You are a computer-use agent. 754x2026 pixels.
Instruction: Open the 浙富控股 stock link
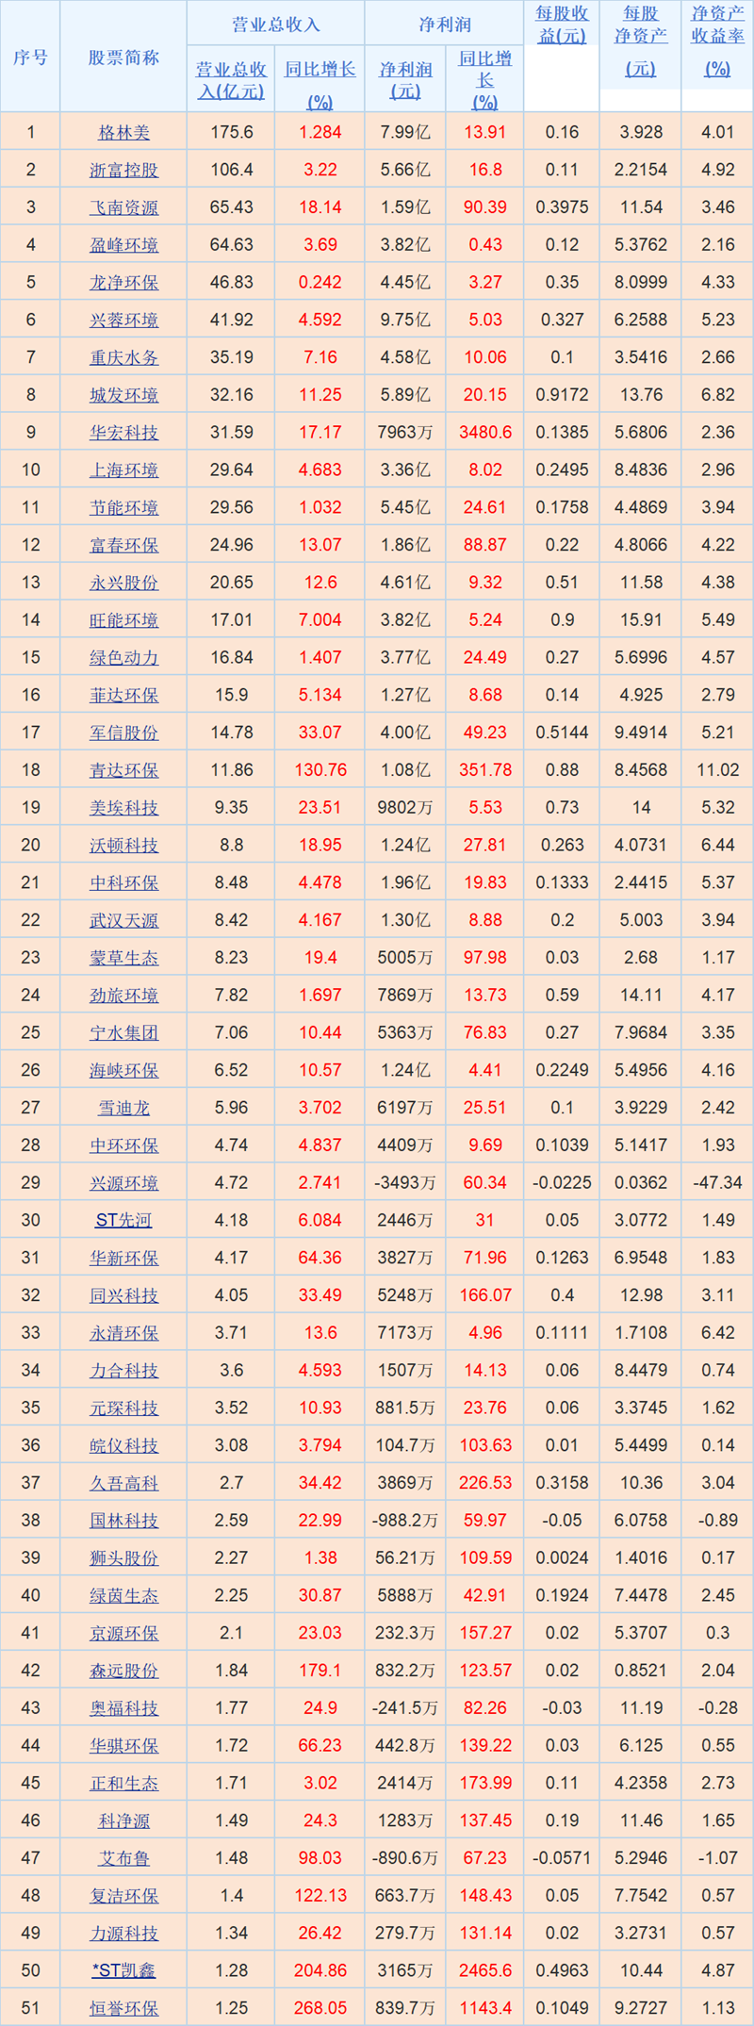123,171
